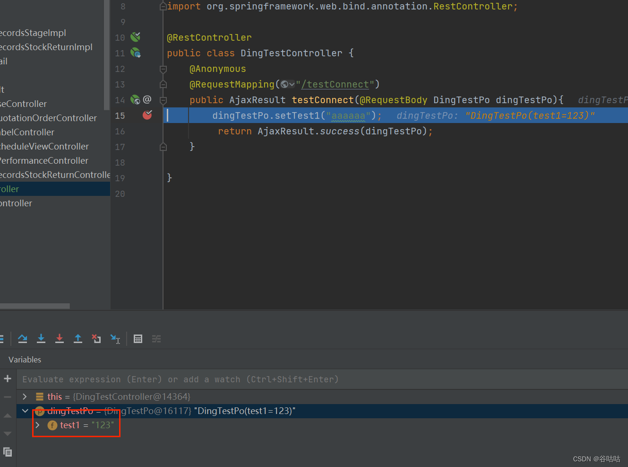Viewport: 628px width, 467px height.
Task: Click the Step Into debugger icon
Action: click(x=41, y=339)
